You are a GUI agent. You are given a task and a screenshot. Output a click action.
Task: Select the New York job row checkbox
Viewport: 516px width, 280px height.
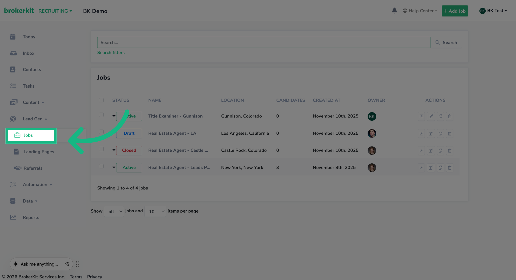101,166
